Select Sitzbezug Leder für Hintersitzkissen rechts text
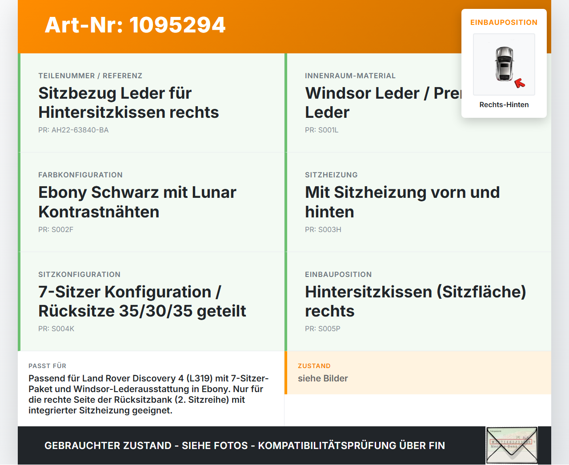The image size is (569, 465). pos(128,103)
